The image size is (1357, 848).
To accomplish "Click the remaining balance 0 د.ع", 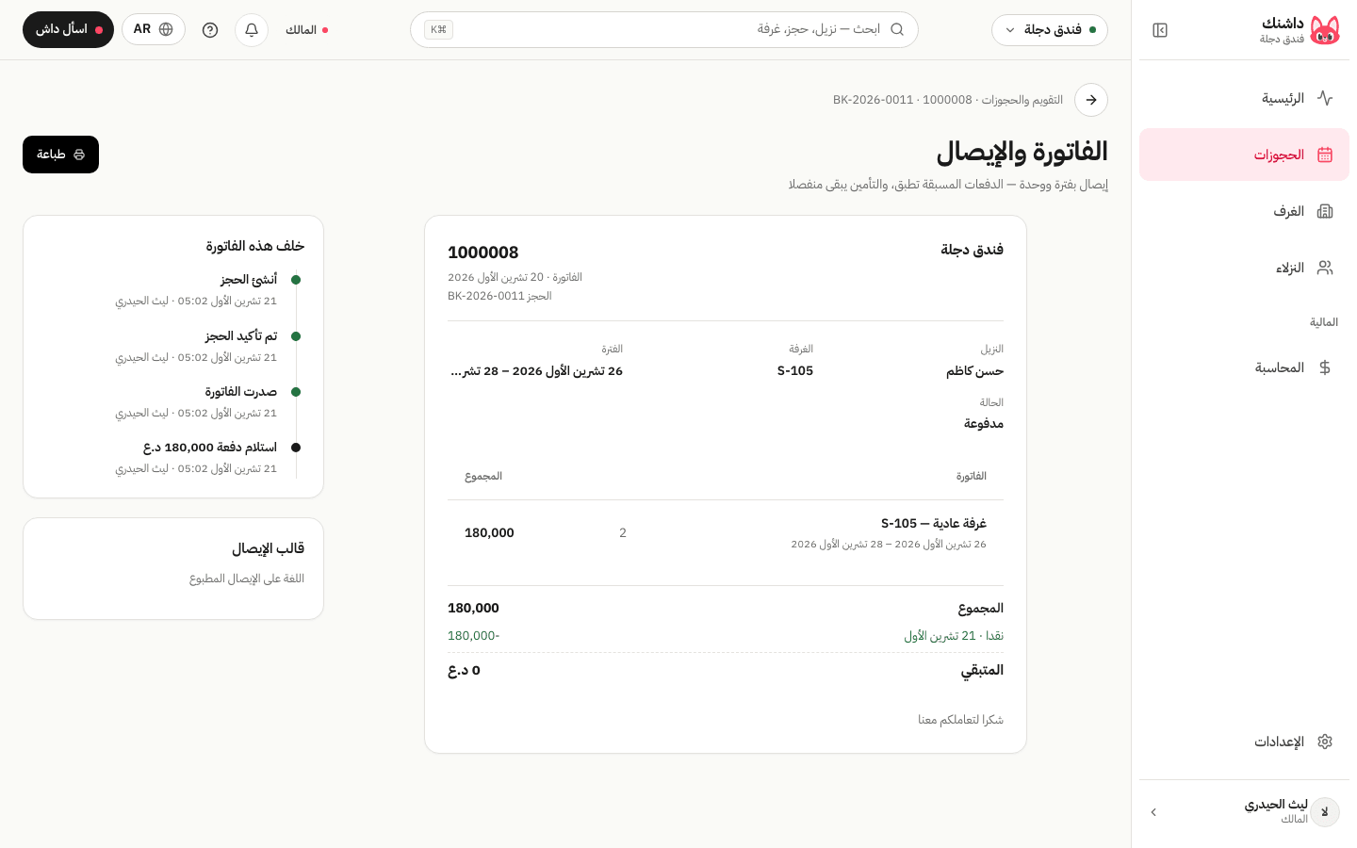I will tap(464, 670).
